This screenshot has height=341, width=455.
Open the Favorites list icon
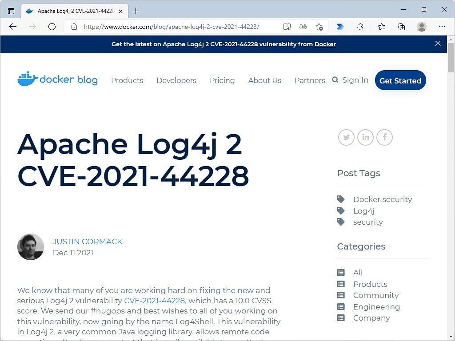point(382,27)
